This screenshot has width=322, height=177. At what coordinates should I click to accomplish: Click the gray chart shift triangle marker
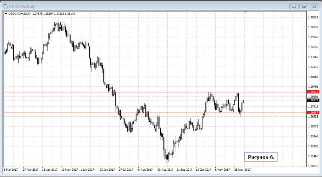pyautogui.click(x=246, y=12)
